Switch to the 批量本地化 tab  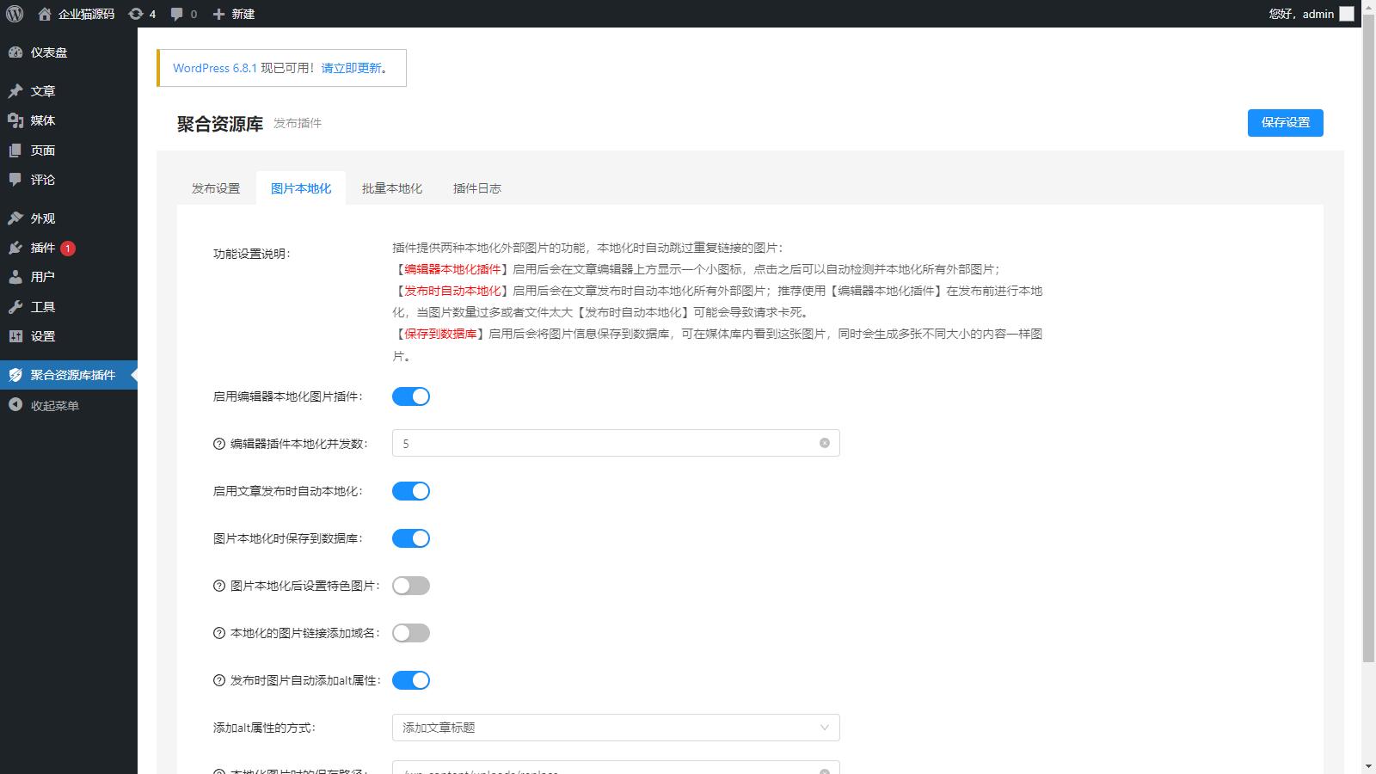click(391, 188)
